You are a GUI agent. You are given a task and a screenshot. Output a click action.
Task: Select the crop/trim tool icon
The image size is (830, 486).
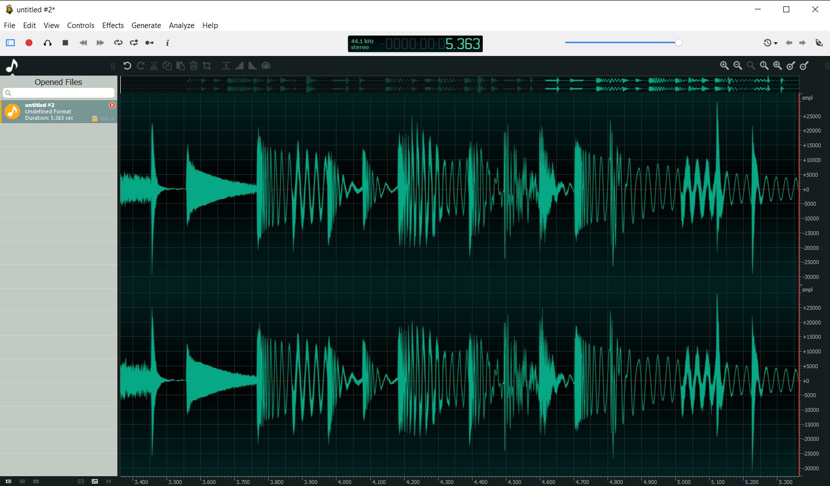pyautogui.click(x=207, y=65)
